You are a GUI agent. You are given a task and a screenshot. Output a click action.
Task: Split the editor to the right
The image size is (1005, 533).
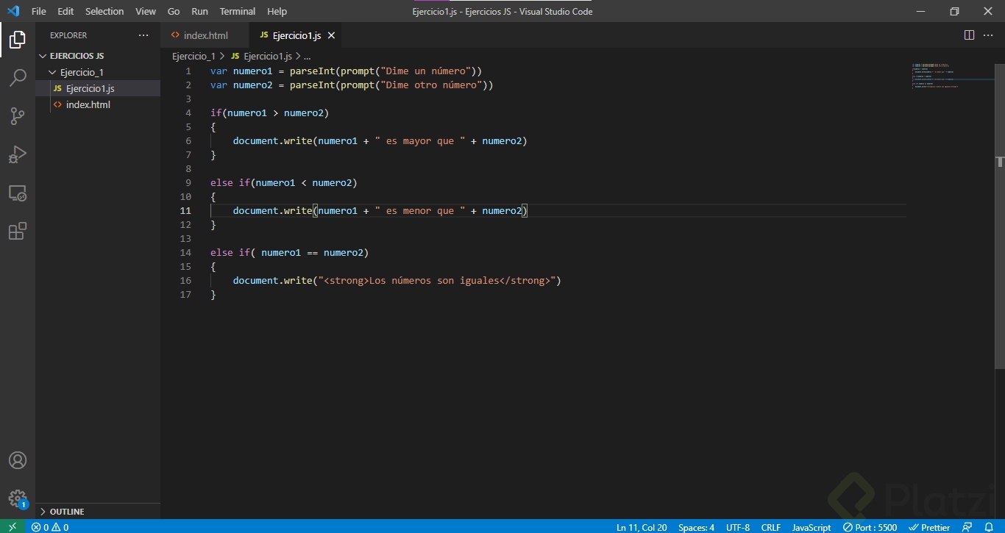click(x=969, y=35)
